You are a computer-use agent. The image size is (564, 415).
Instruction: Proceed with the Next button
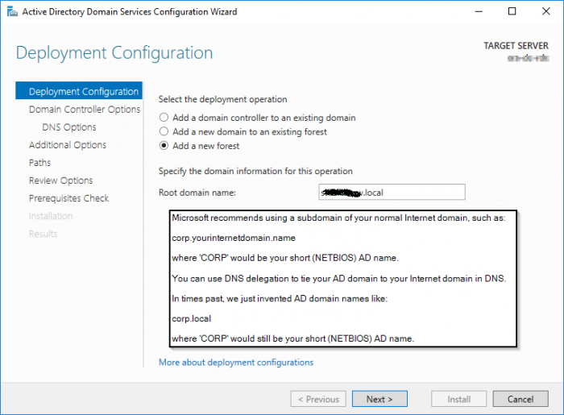[x=379, y=399]
